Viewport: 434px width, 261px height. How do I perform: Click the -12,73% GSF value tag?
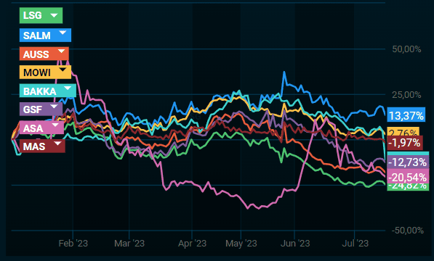[x=408, y=162]
